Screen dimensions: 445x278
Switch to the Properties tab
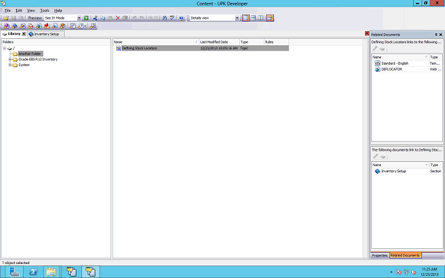coord(380,256)
